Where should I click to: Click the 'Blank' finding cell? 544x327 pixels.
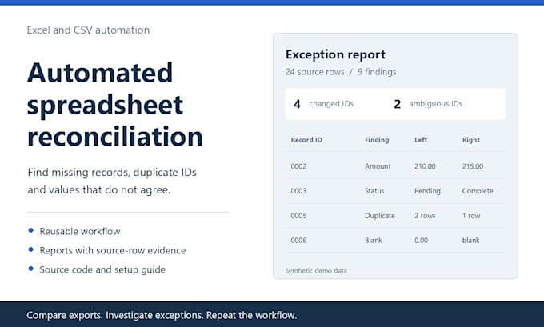click(x=374, y=241)
